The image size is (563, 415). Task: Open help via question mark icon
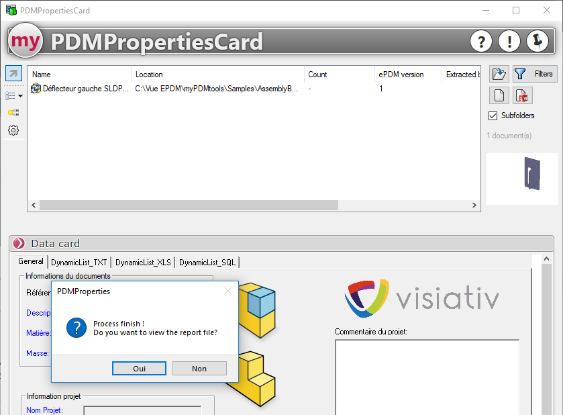(481, 42)
